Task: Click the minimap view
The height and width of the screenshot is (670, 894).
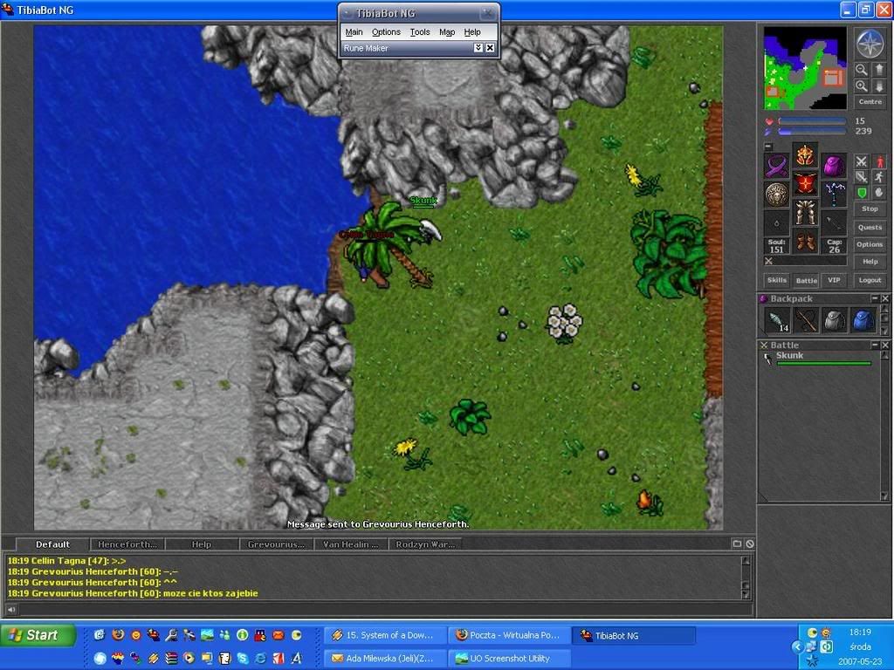Action: (805, 68)
